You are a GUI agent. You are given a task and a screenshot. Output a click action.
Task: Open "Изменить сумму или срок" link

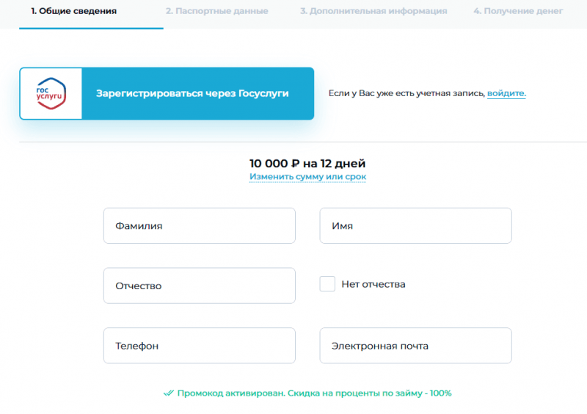pos(307,176)
